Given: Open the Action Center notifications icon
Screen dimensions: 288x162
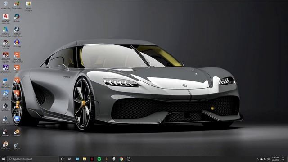Looking at the screenshot, I should coord(283,159).
